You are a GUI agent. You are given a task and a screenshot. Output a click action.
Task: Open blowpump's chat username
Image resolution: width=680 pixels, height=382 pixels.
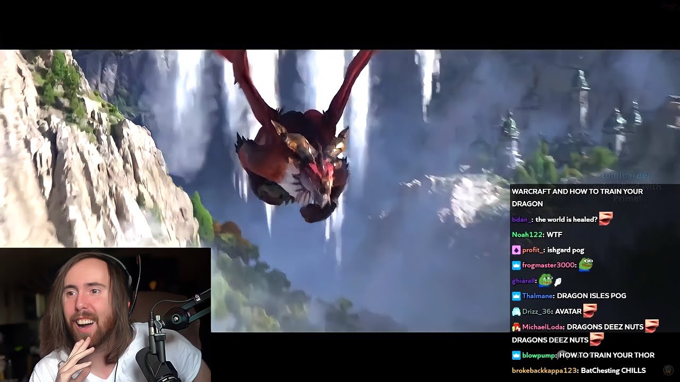(539, 355)
